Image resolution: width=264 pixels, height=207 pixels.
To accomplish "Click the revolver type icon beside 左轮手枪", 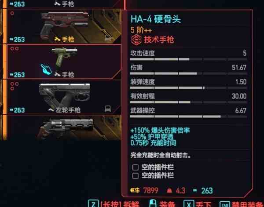I will (x=51, y=110).
